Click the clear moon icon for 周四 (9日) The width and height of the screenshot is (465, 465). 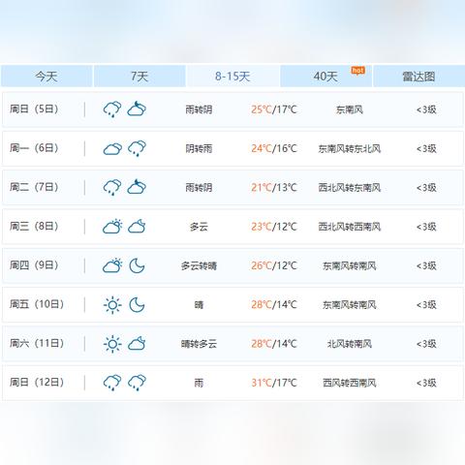pyautogui.click(x=137, y=265)
